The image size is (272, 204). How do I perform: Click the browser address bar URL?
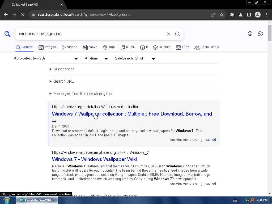84,15
